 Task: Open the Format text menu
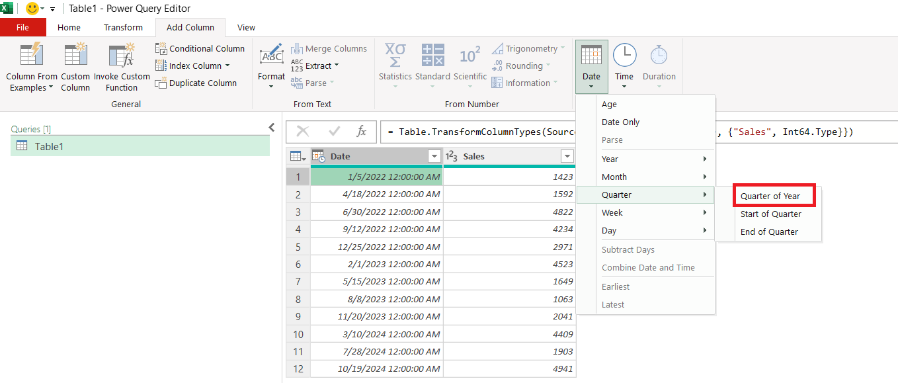pos(272,66)
